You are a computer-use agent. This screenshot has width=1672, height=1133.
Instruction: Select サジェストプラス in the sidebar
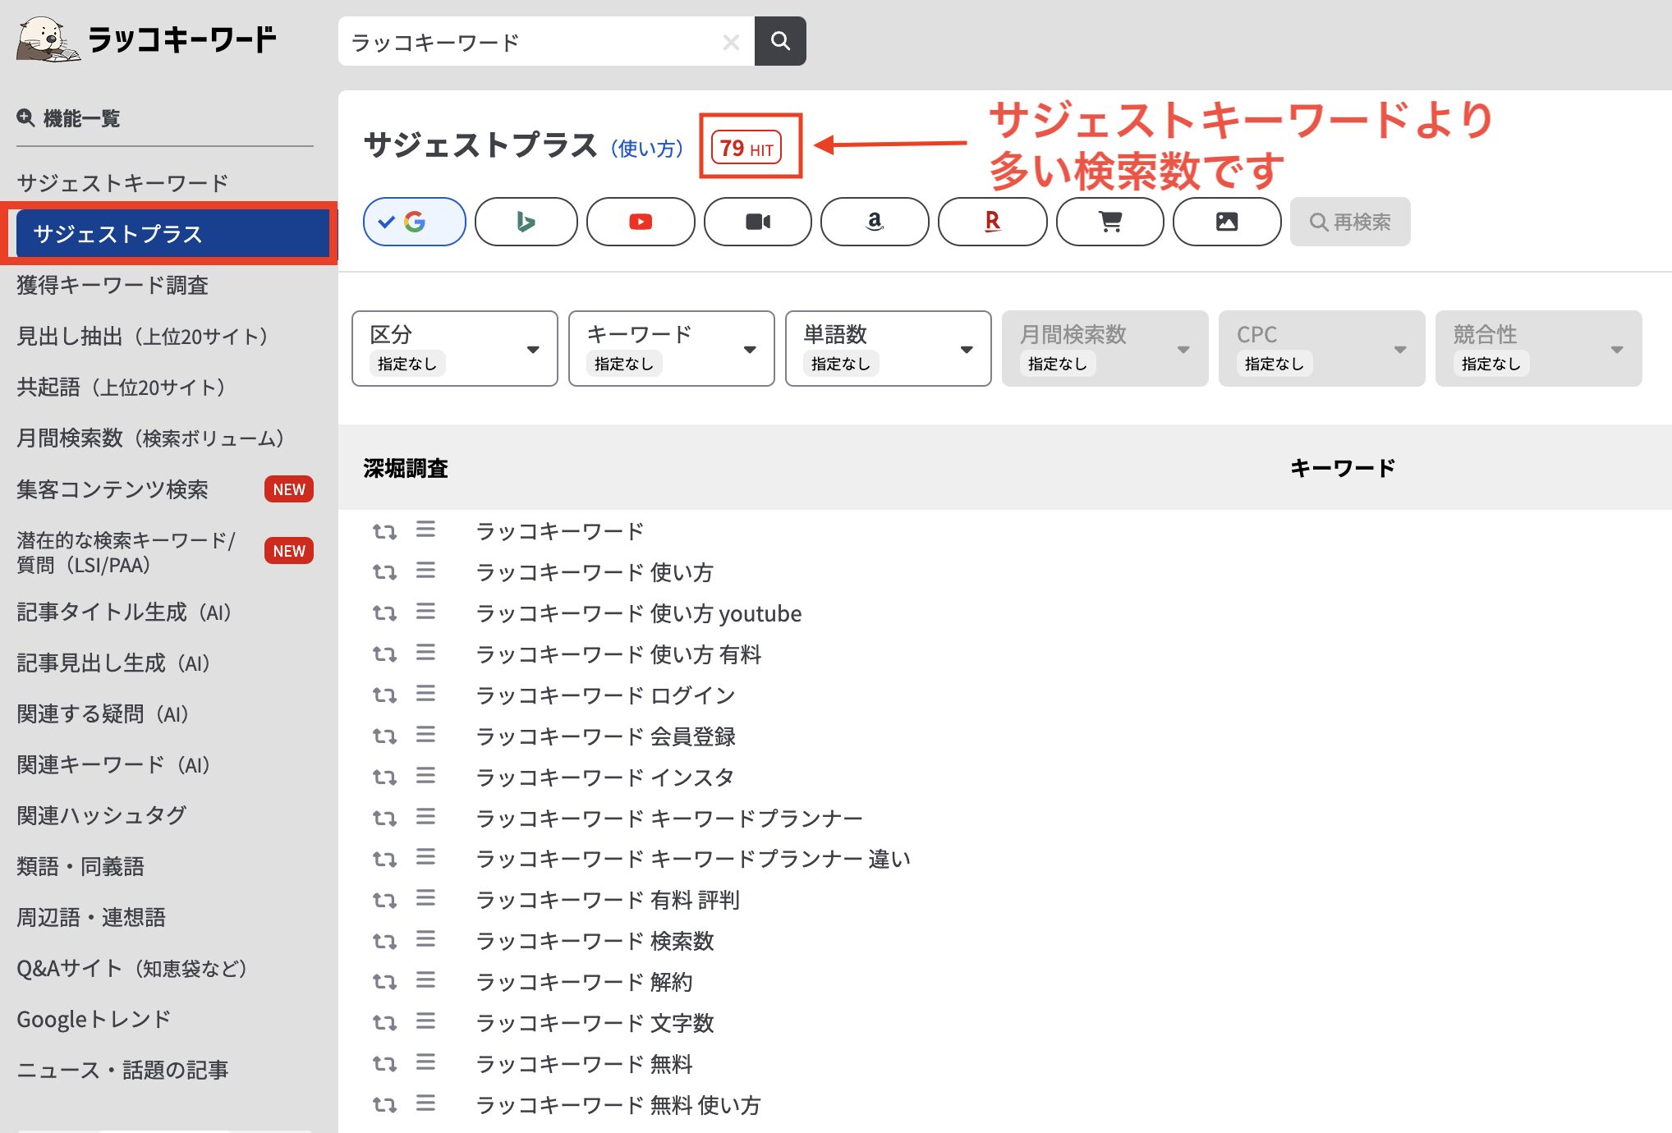coord(172,234)
